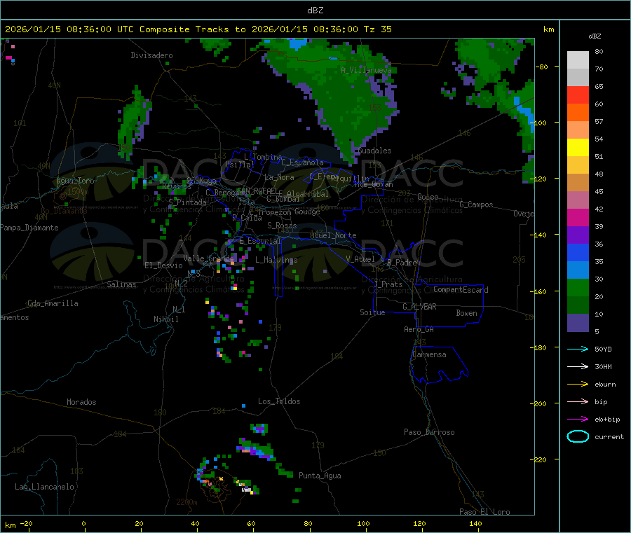Image resolution: width=631 pixels, height=533 pixels.
Task: Click the 140 km tick on bottom axis
Action: [475, 523]
